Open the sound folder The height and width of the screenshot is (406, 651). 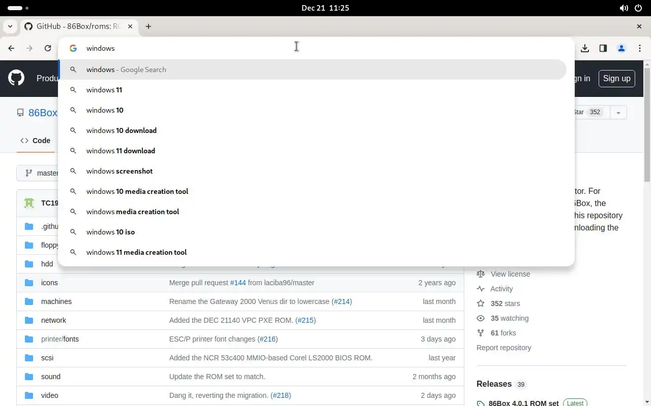(51, 377)
